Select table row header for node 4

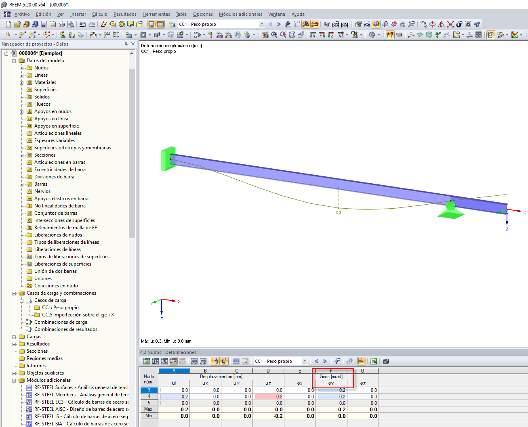click(x=149, y=396)
